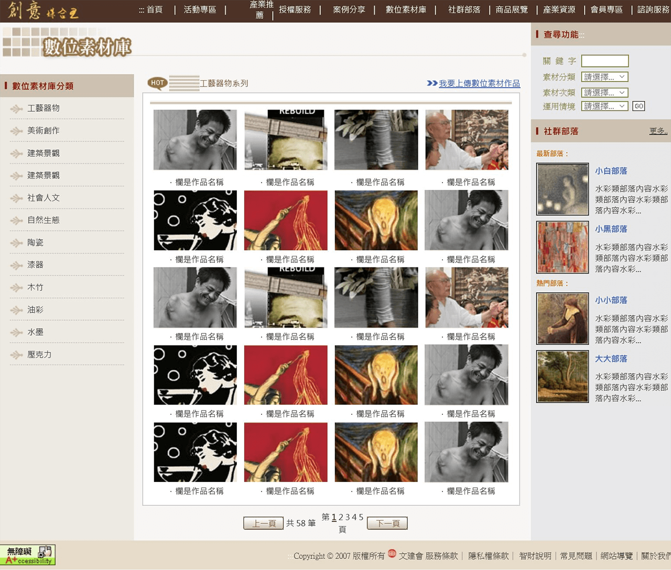Expand the 運用情境 dropdown

click(x=604, y=106)
